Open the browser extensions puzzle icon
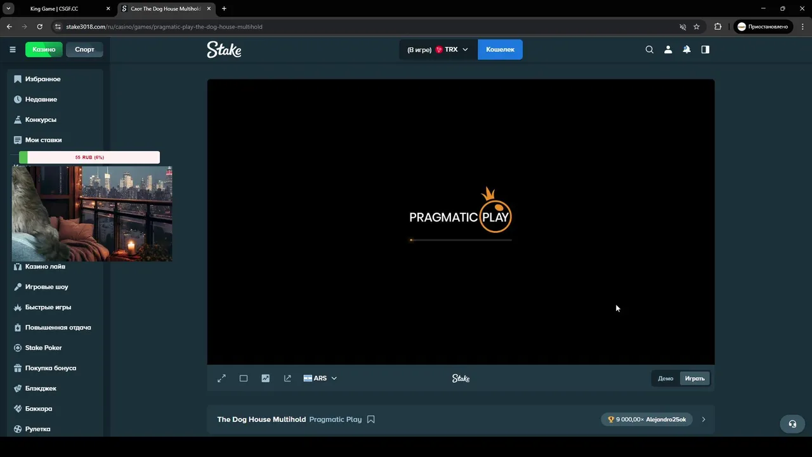The image size is (812, 457). click(x=718, y=27)
